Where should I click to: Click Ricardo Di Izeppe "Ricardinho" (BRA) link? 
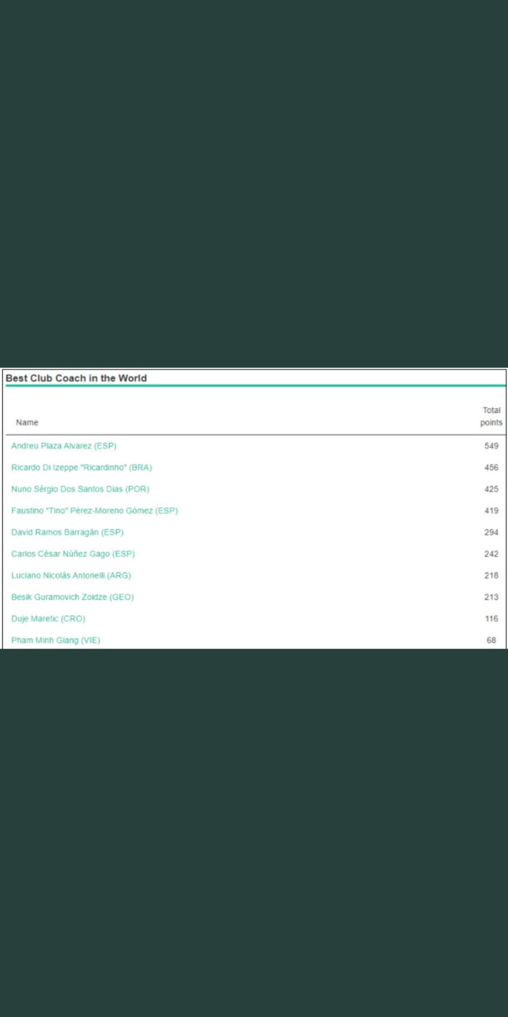(81, 467)
